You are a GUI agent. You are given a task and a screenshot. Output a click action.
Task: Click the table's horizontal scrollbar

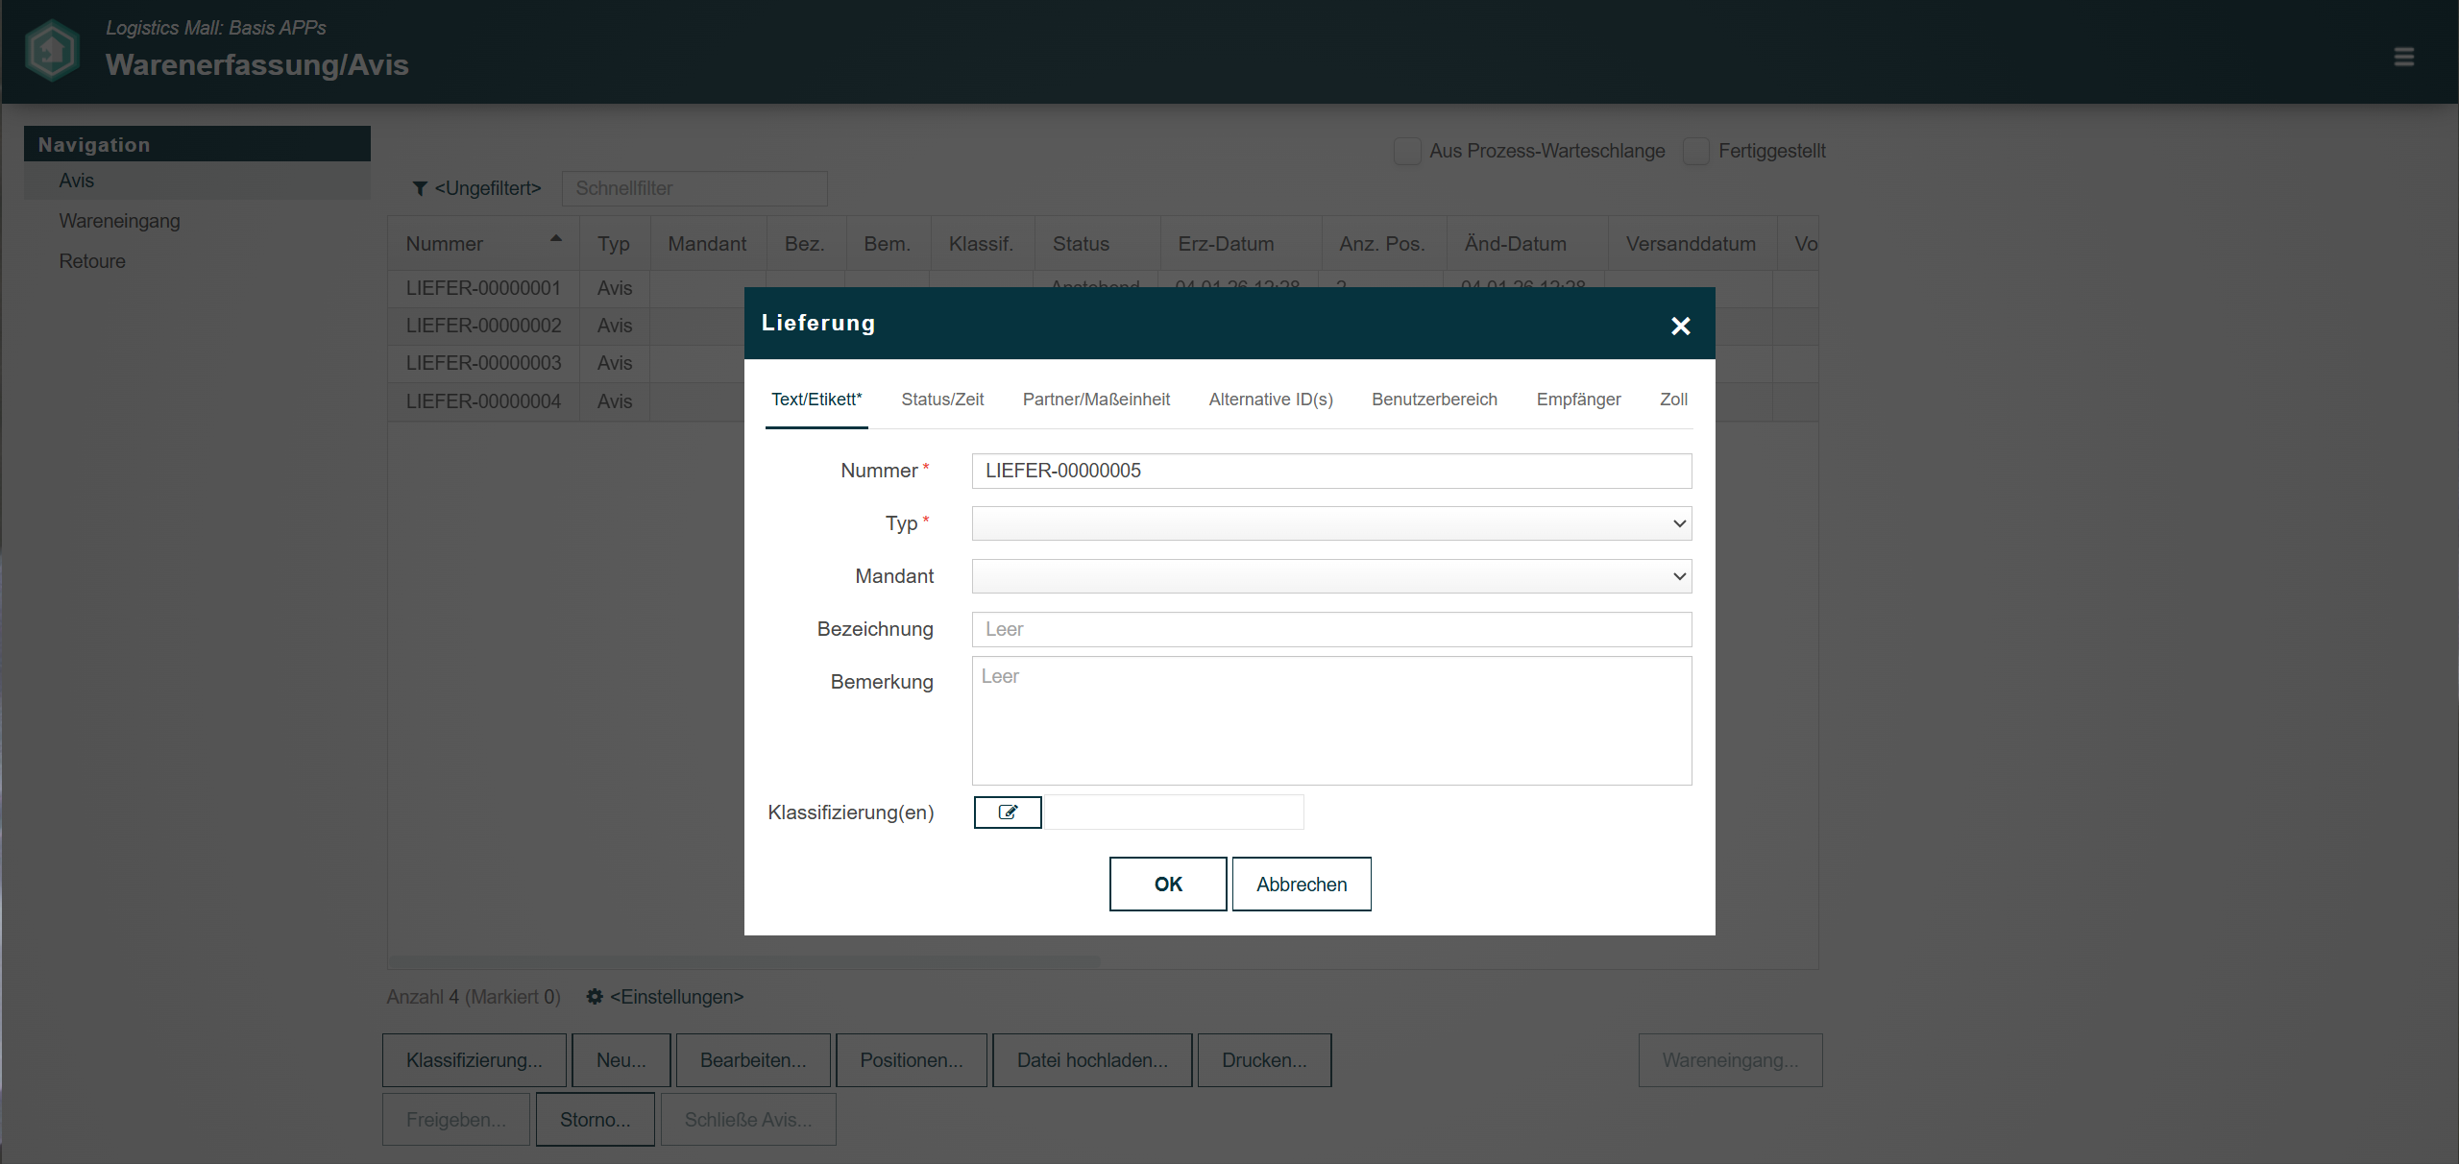point(744,961)
